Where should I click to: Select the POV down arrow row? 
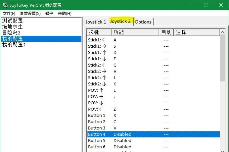point(154,103)
